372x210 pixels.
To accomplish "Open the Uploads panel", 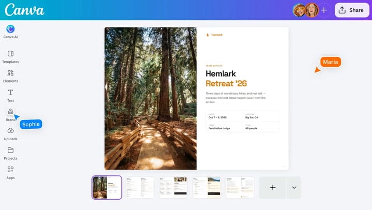I will 10,134.
